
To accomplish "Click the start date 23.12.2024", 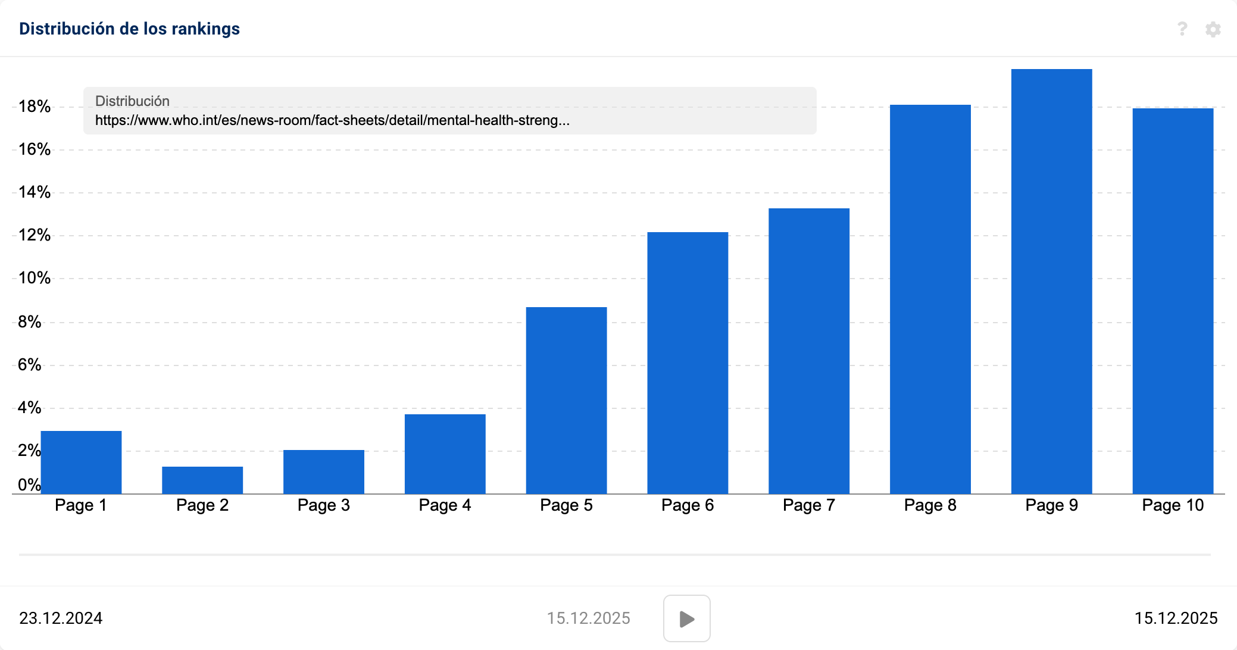I will click(x=61, y=618).
